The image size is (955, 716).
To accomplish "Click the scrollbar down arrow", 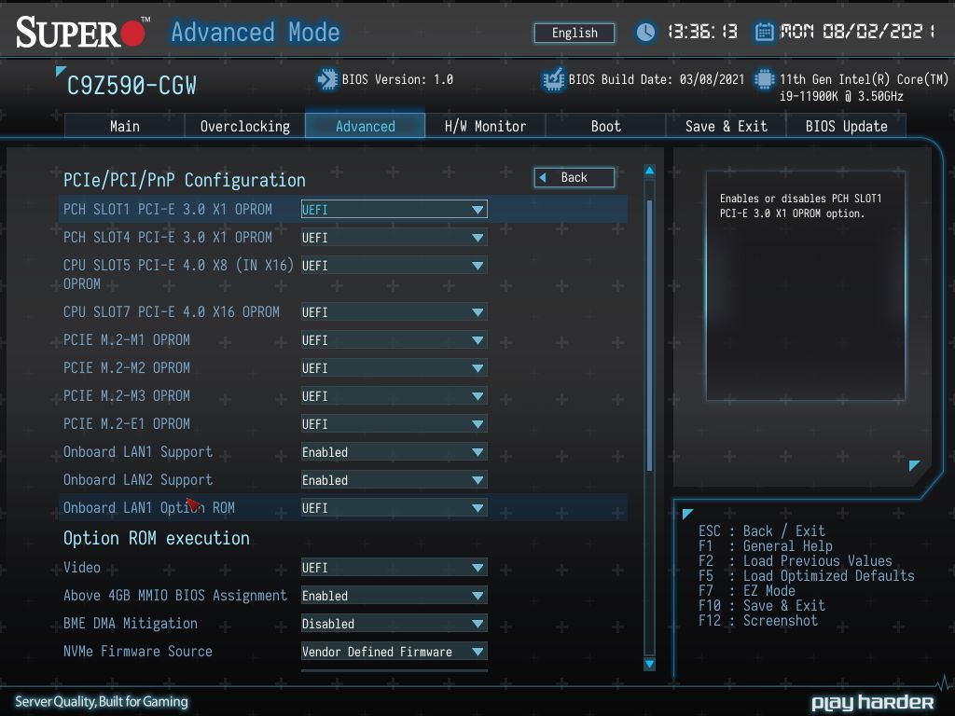I will pos(650,664).
